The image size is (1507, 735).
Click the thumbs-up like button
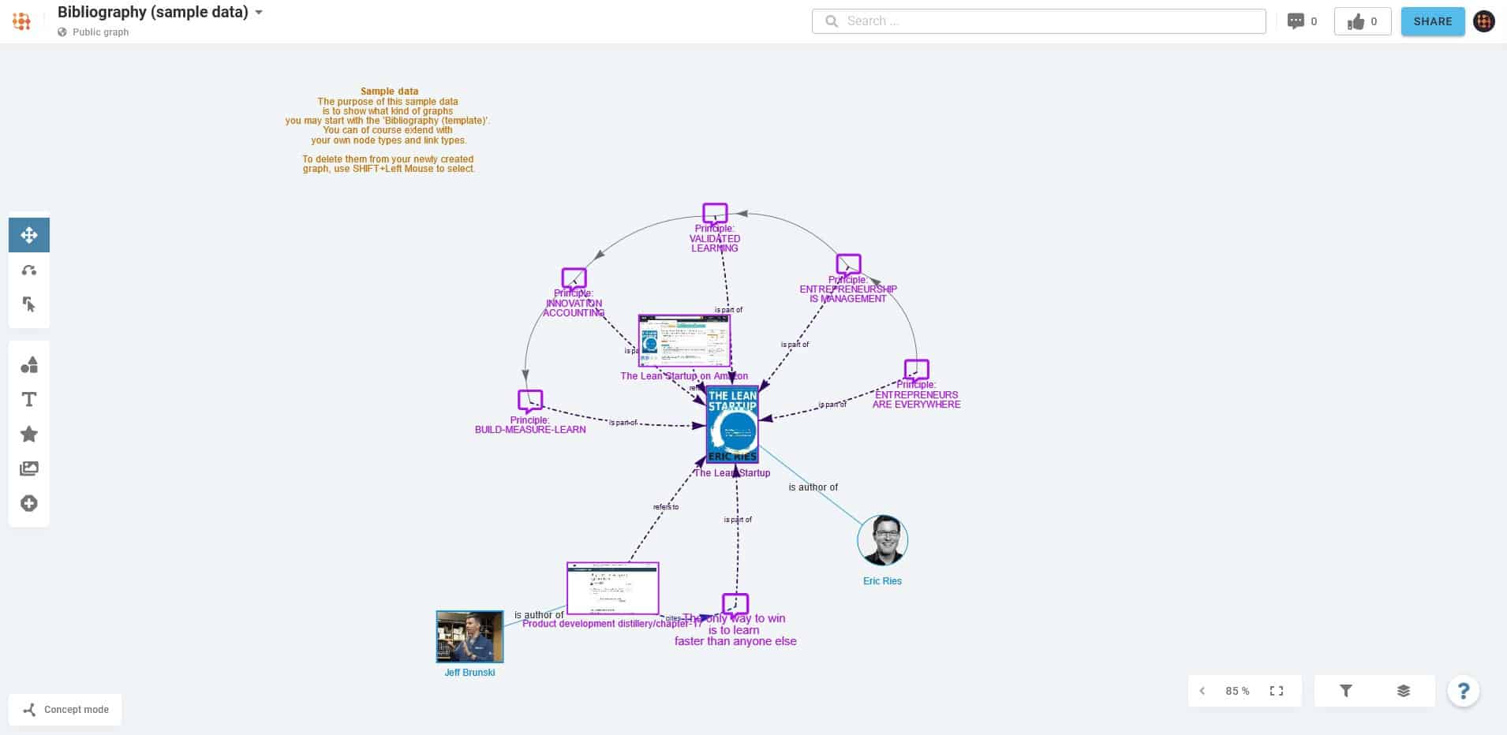pos(1363,21)
